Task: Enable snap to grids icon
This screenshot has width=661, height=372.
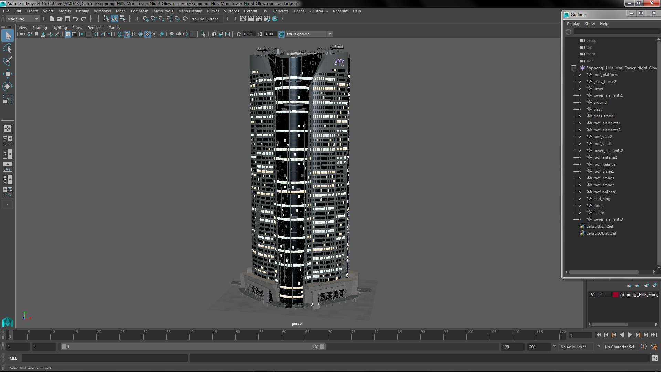Action: click(x=146, y=19)
